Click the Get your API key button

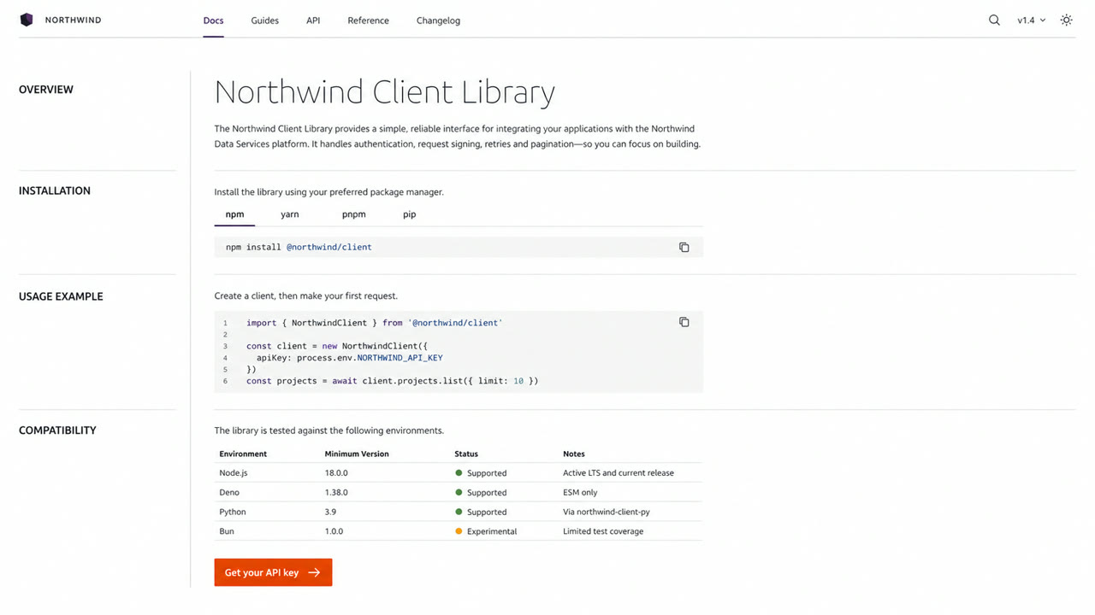[273, 572]
